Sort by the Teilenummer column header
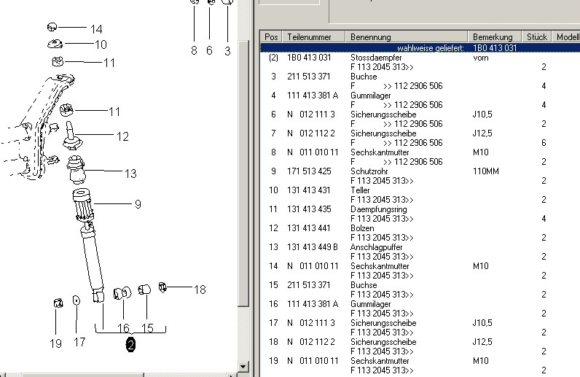The image size is (580, 377). 309,36
